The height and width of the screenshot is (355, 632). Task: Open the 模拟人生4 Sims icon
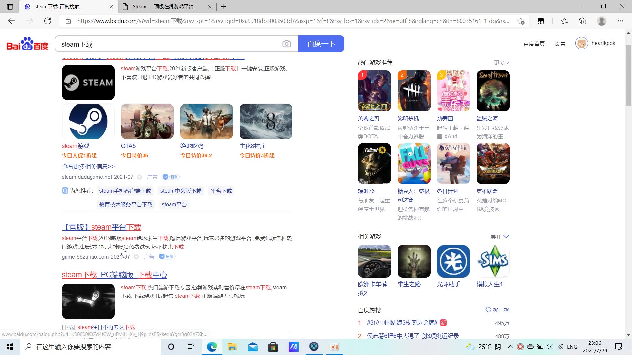pos(493,261)
